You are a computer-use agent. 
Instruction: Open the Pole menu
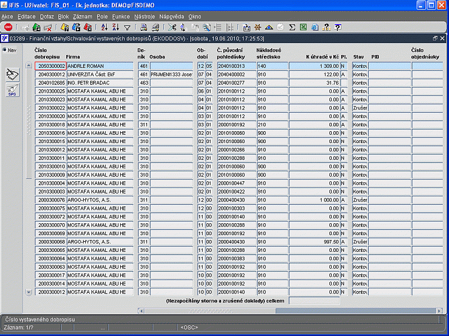pos(102,17)
